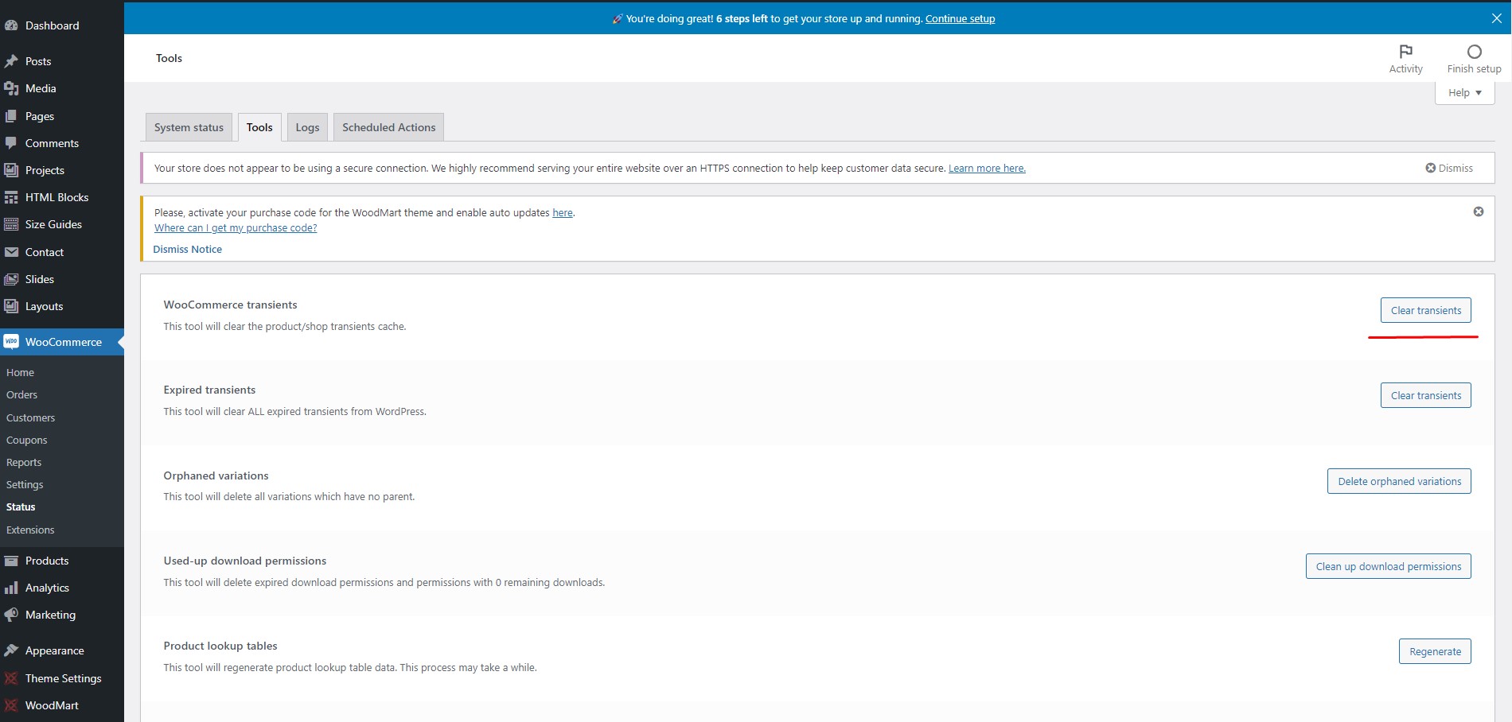Click the Contact envelope icon
Image resolution: width=1512 pixels, height=722 pixels.
click(x=11, y=252)
